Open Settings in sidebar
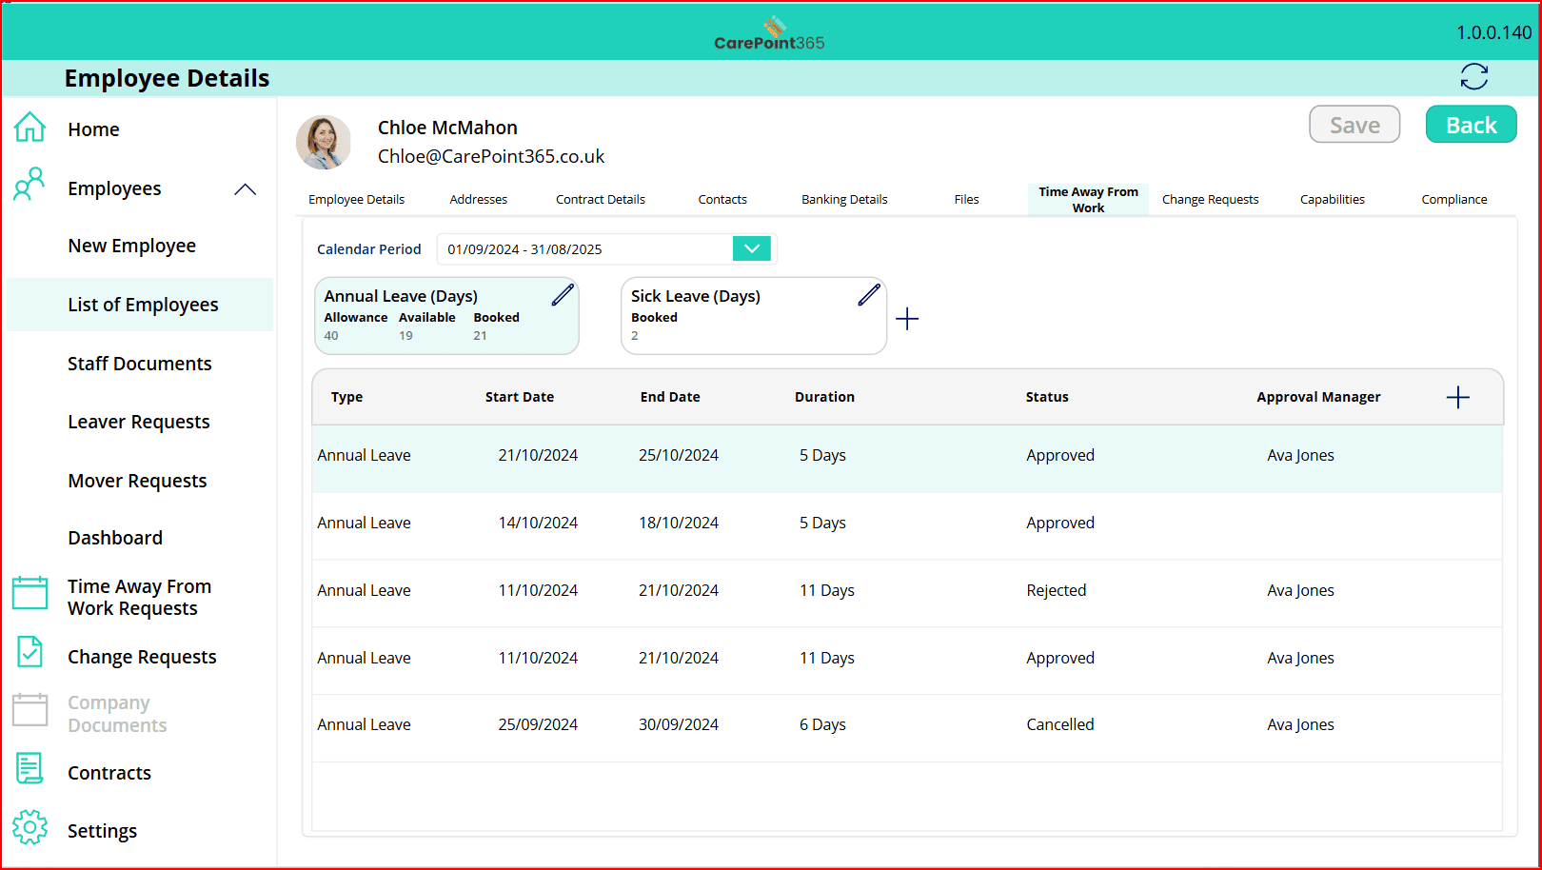This screenshot has width=1542, height=870. [x=102, y=831]
